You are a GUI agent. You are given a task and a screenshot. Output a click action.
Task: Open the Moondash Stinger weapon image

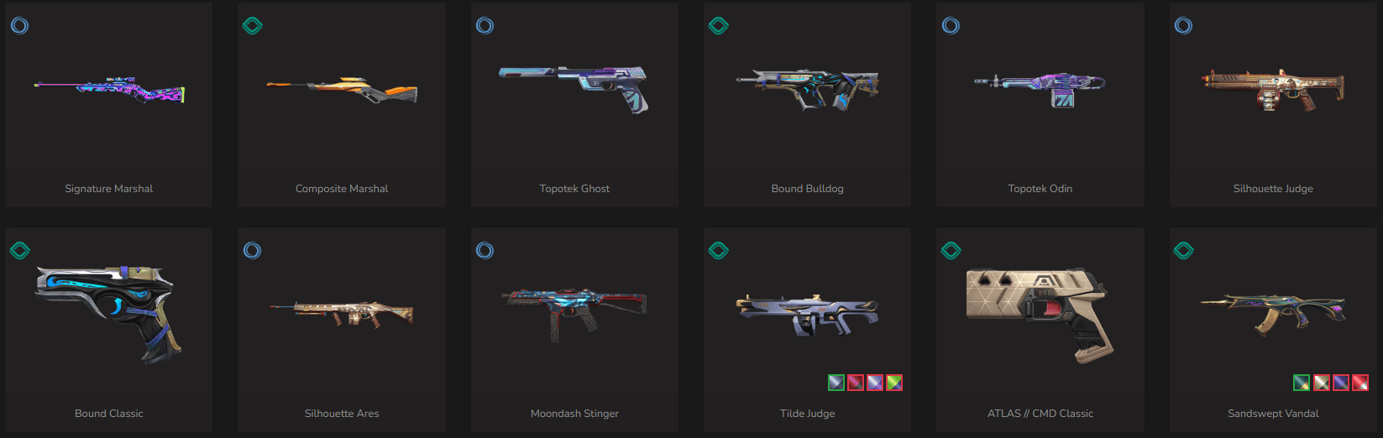click(574, 313)
